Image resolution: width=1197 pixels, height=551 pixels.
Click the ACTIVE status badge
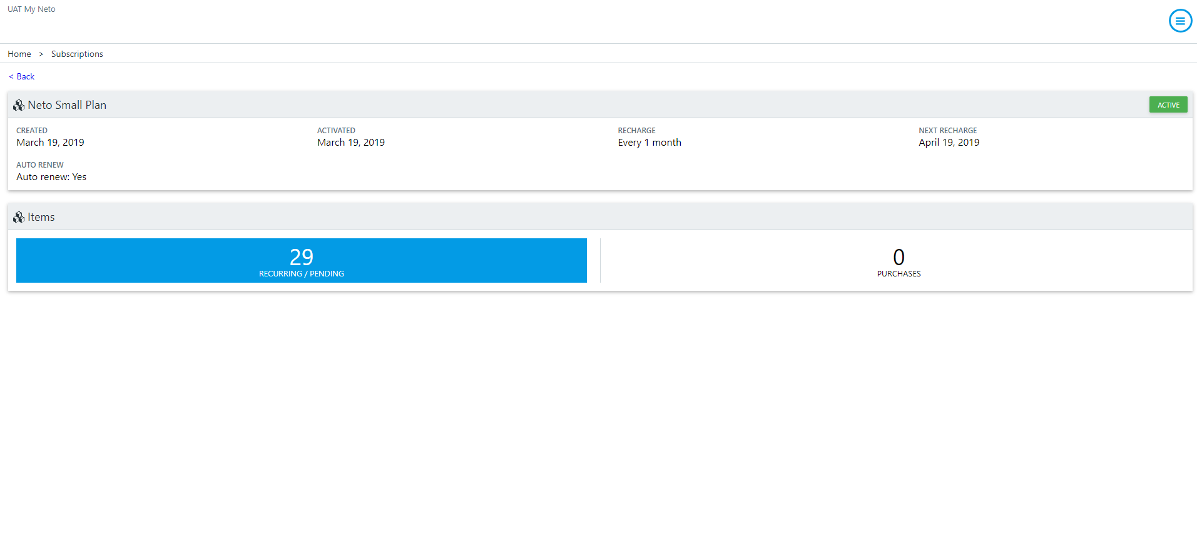(1168, 105)
